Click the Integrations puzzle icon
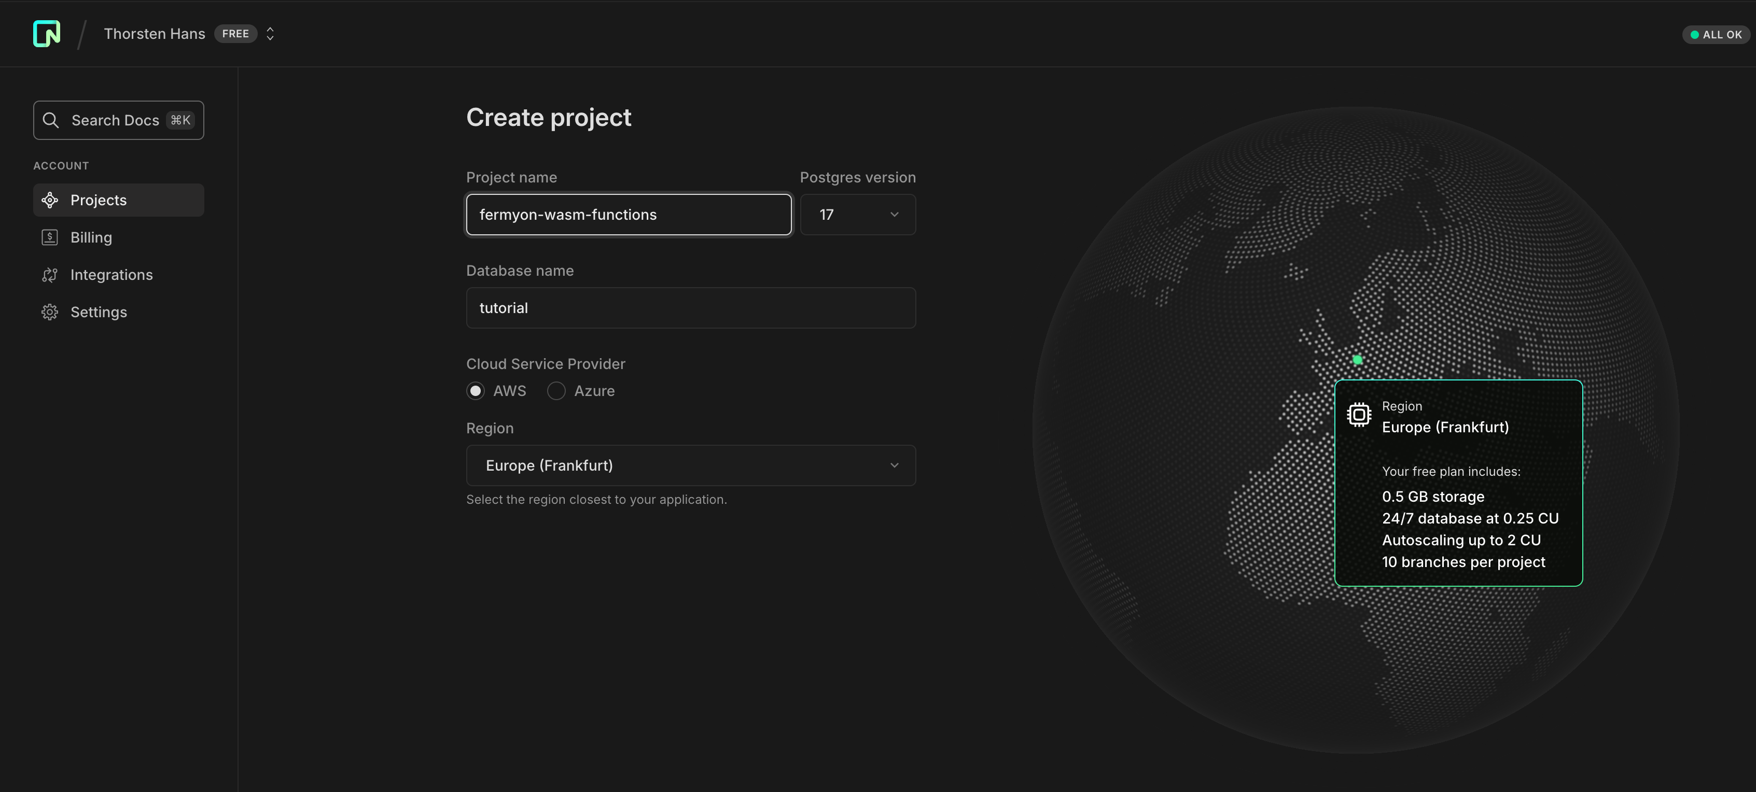The width and height of the screenshot is (1756, 792). point(50,275)
